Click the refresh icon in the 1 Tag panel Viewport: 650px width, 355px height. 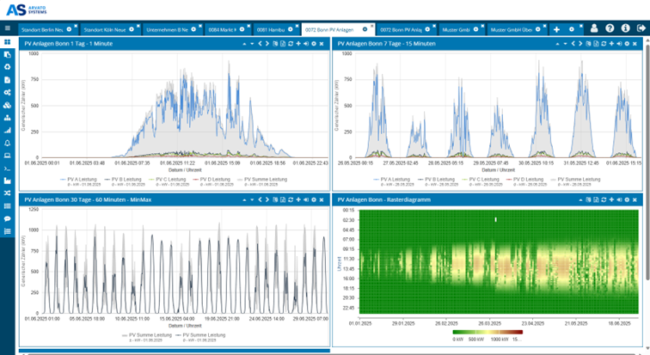tap(290, 43)
